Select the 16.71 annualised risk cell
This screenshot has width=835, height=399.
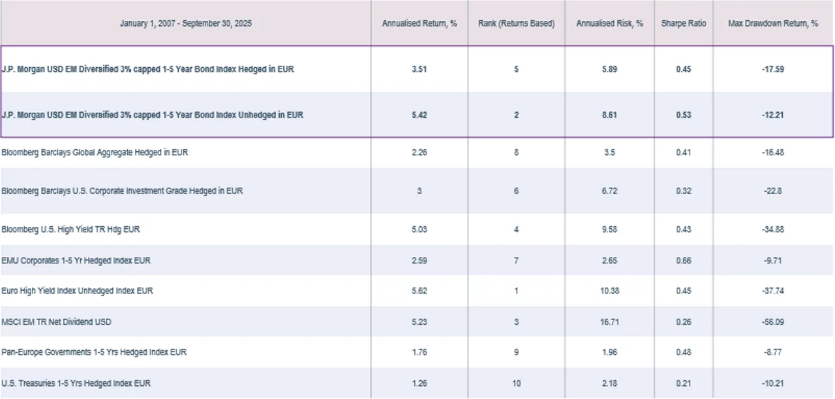coord(609,322)
